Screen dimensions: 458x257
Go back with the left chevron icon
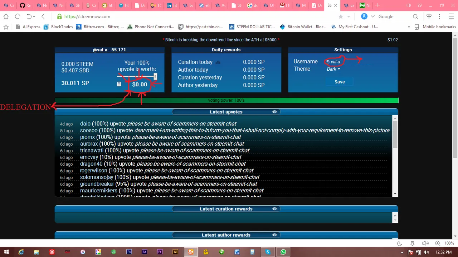(43, 16)
